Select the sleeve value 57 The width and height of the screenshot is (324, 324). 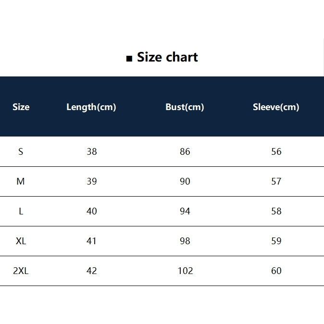click(x=276, y=182)
